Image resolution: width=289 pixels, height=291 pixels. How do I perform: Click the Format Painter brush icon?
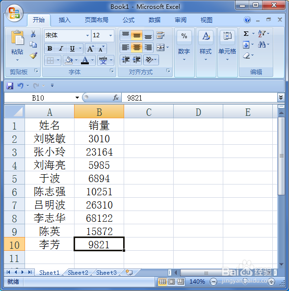tap(33, 55)
